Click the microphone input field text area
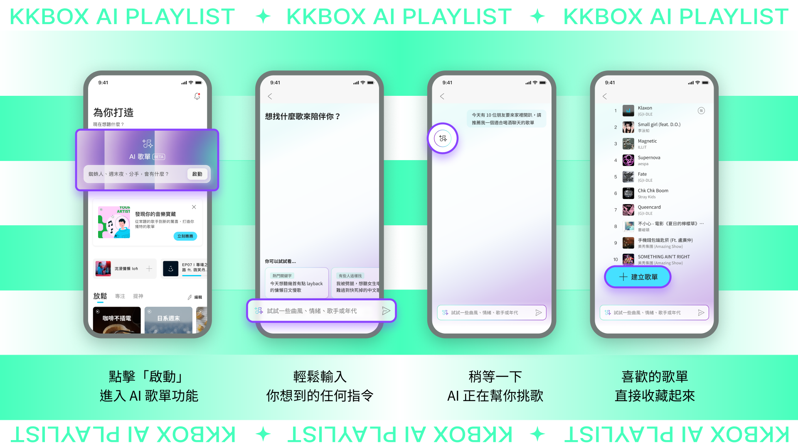798x448 pixels. [322, 311]
